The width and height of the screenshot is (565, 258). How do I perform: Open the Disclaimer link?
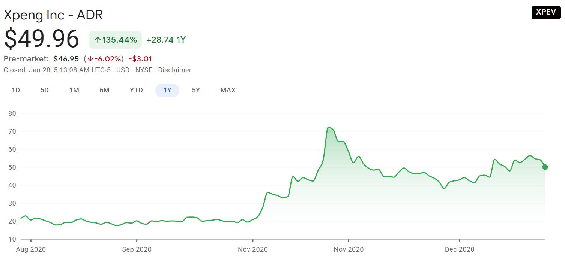point(174,70)
